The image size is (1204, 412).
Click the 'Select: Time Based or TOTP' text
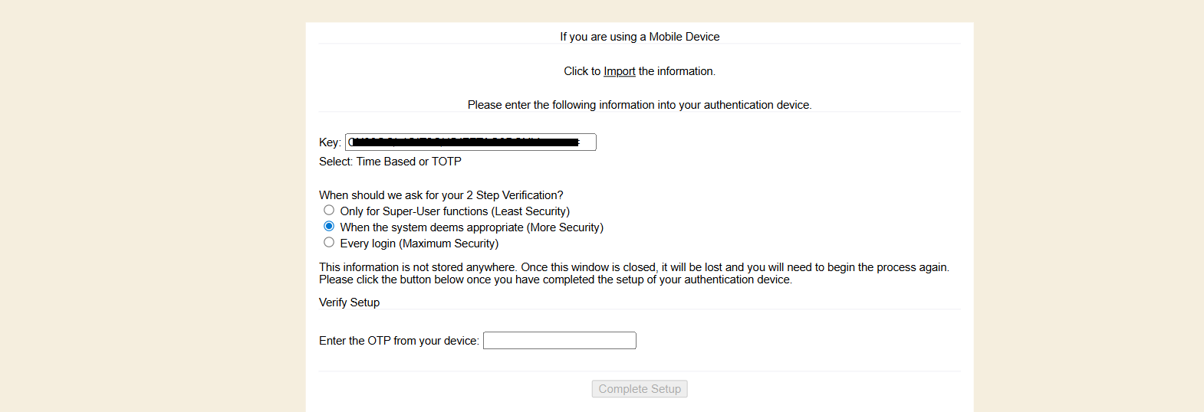[390, 162]
